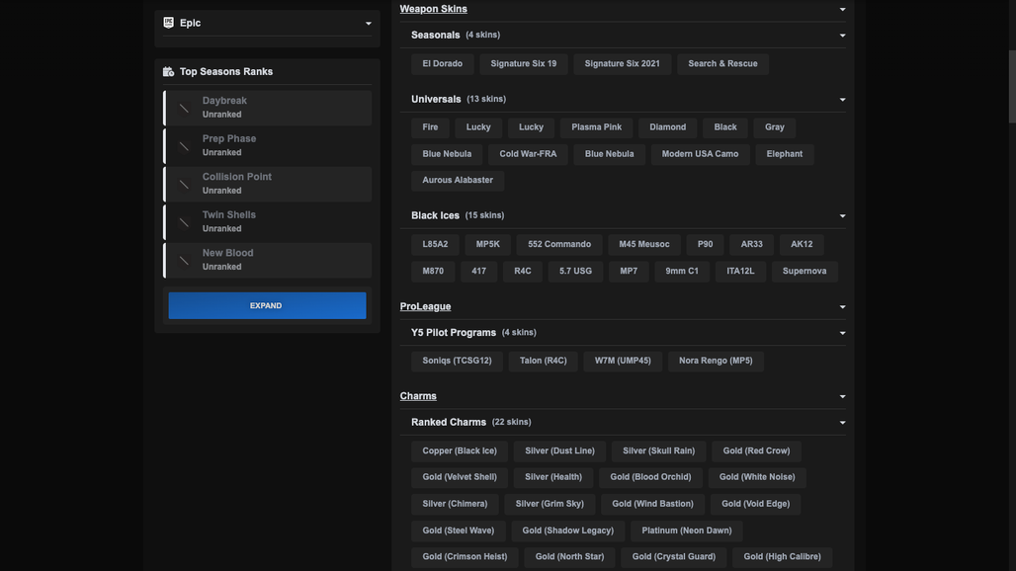Screen dimensions: 1016x571
Task: Select the El Dorado seasonal skin tag
Action: coord(442,64)
